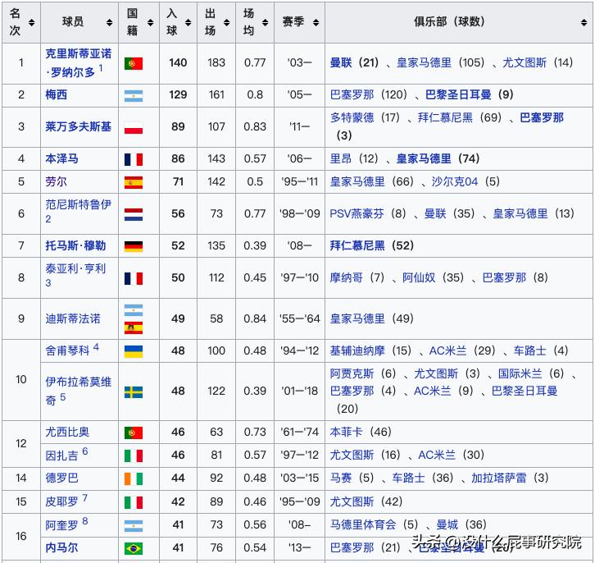Open 范尼斯特鲁伊 player link
595x563 pixels.
[x=79, y=204]
